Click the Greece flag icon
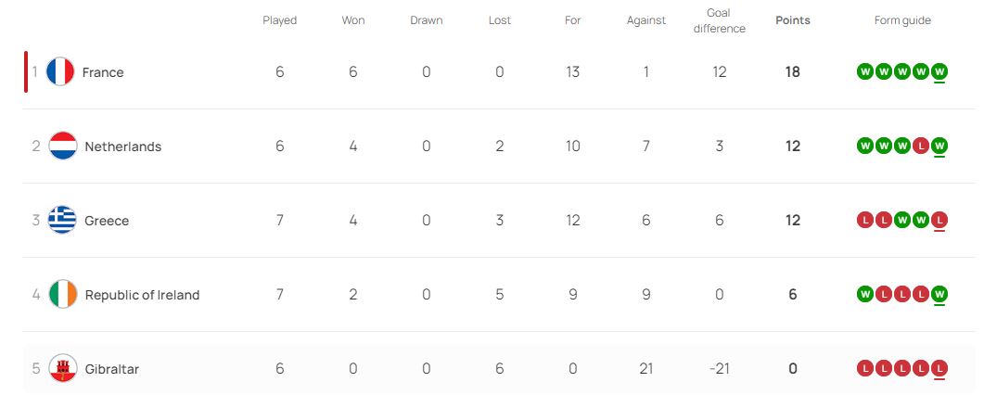 63,220
